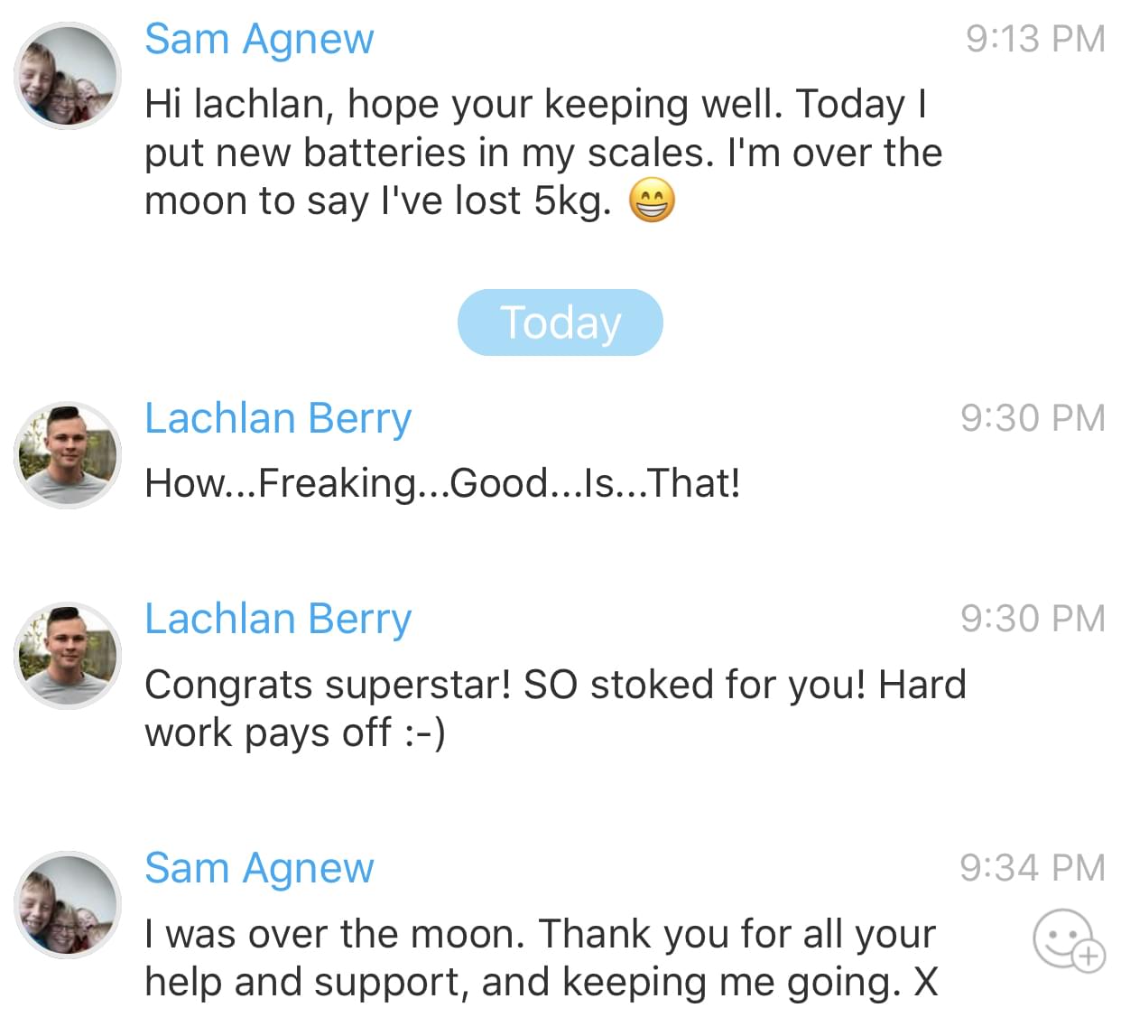The height and width of the screenshot is (1036, 1121).
Task: Select the 'How...Freaking...Good...Is...That!' message text
Action: (x=442, y=483)
